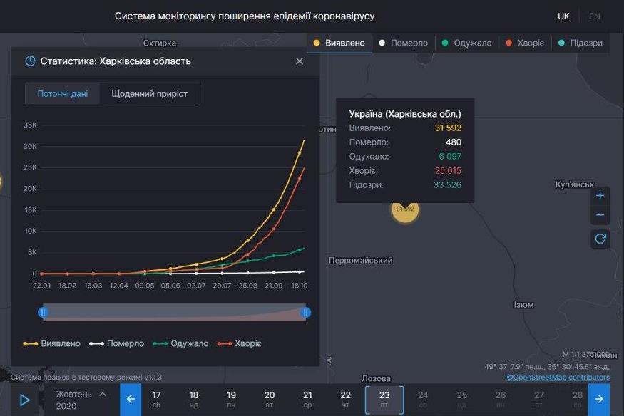
Task: Select date 25 in the bottom date strip
Action: [x=461, y=395]
